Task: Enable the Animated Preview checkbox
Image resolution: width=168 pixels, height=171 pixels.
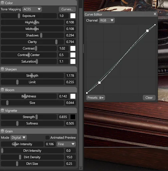Action: 47,138
